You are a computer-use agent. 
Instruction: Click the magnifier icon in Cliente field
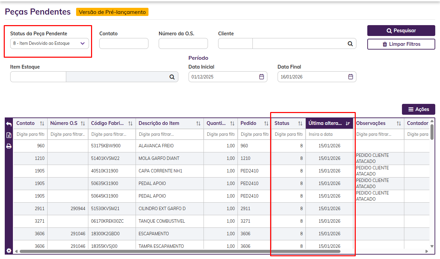point(350,44)
